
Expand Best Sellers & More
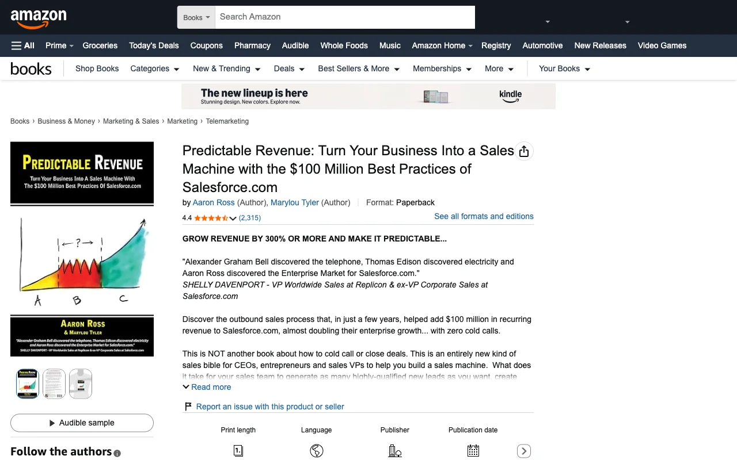pos(359,68)
